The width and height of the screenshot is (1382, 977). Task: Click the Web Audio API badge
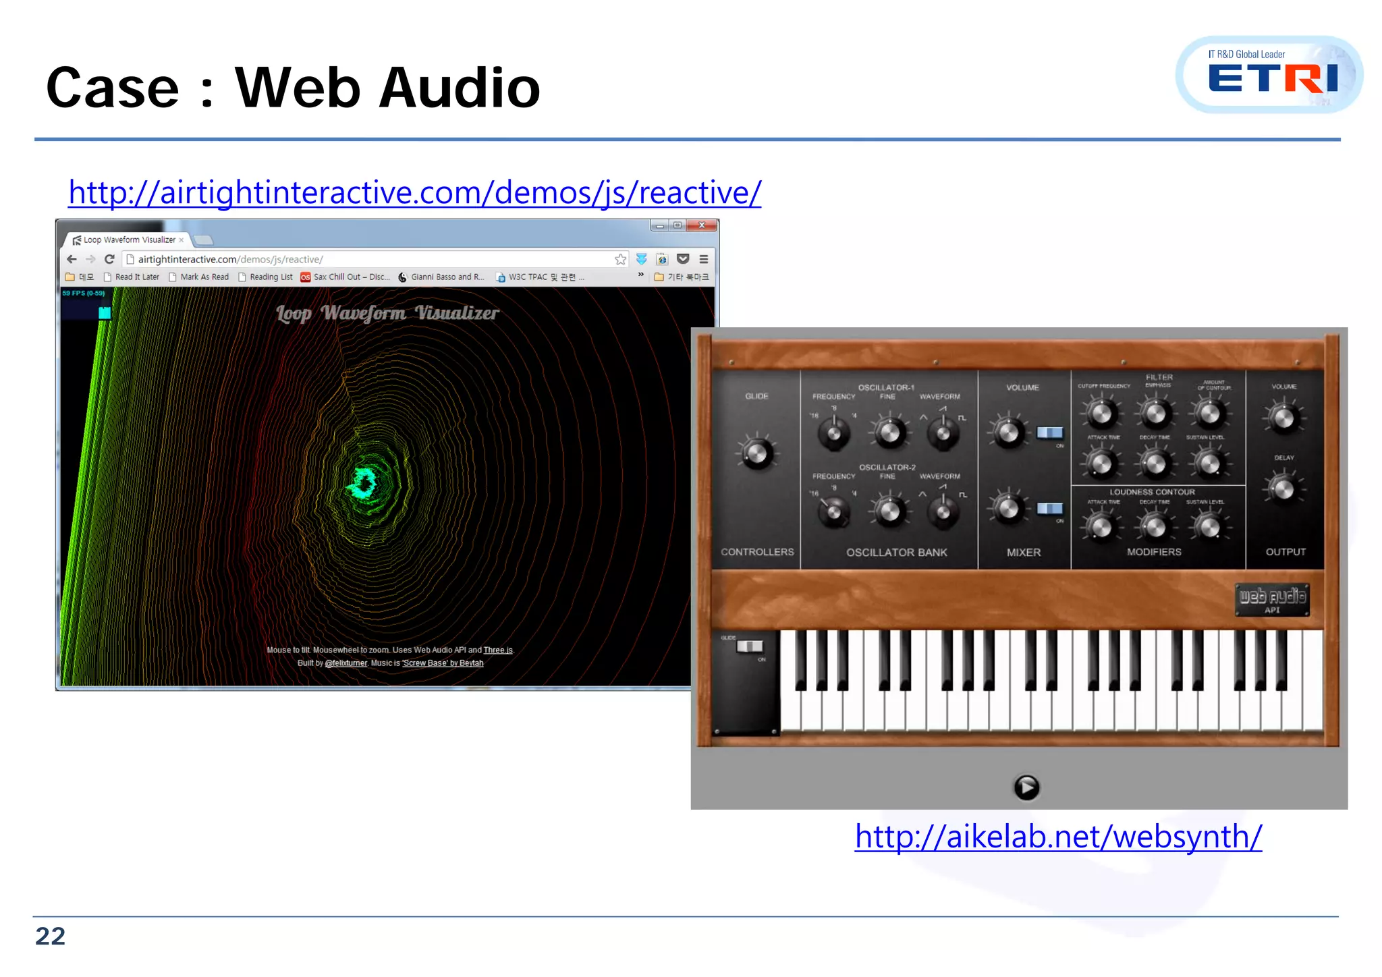1272,599
